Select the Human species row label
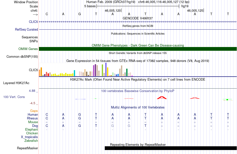Viewport: 237px width, 154px height. tap(33, 114)
